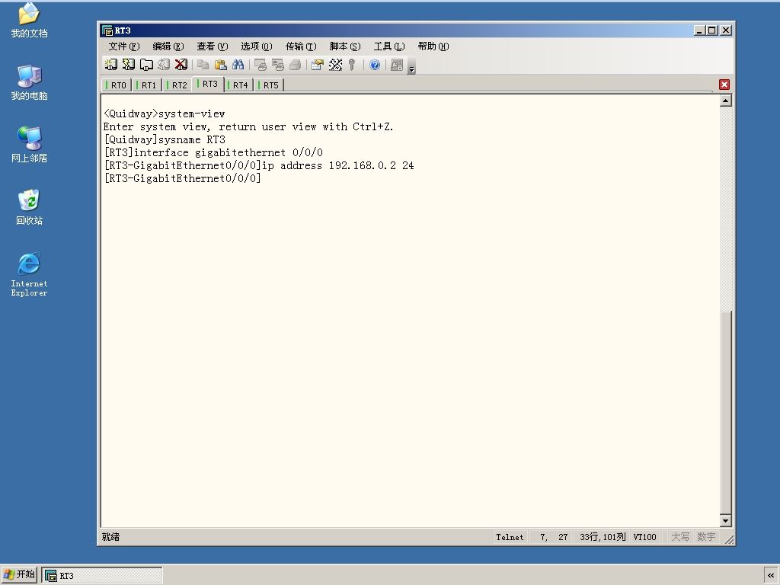780x585 pixels.
Task: Click the Print Screen icon
Action: click(x=261, y=65)
